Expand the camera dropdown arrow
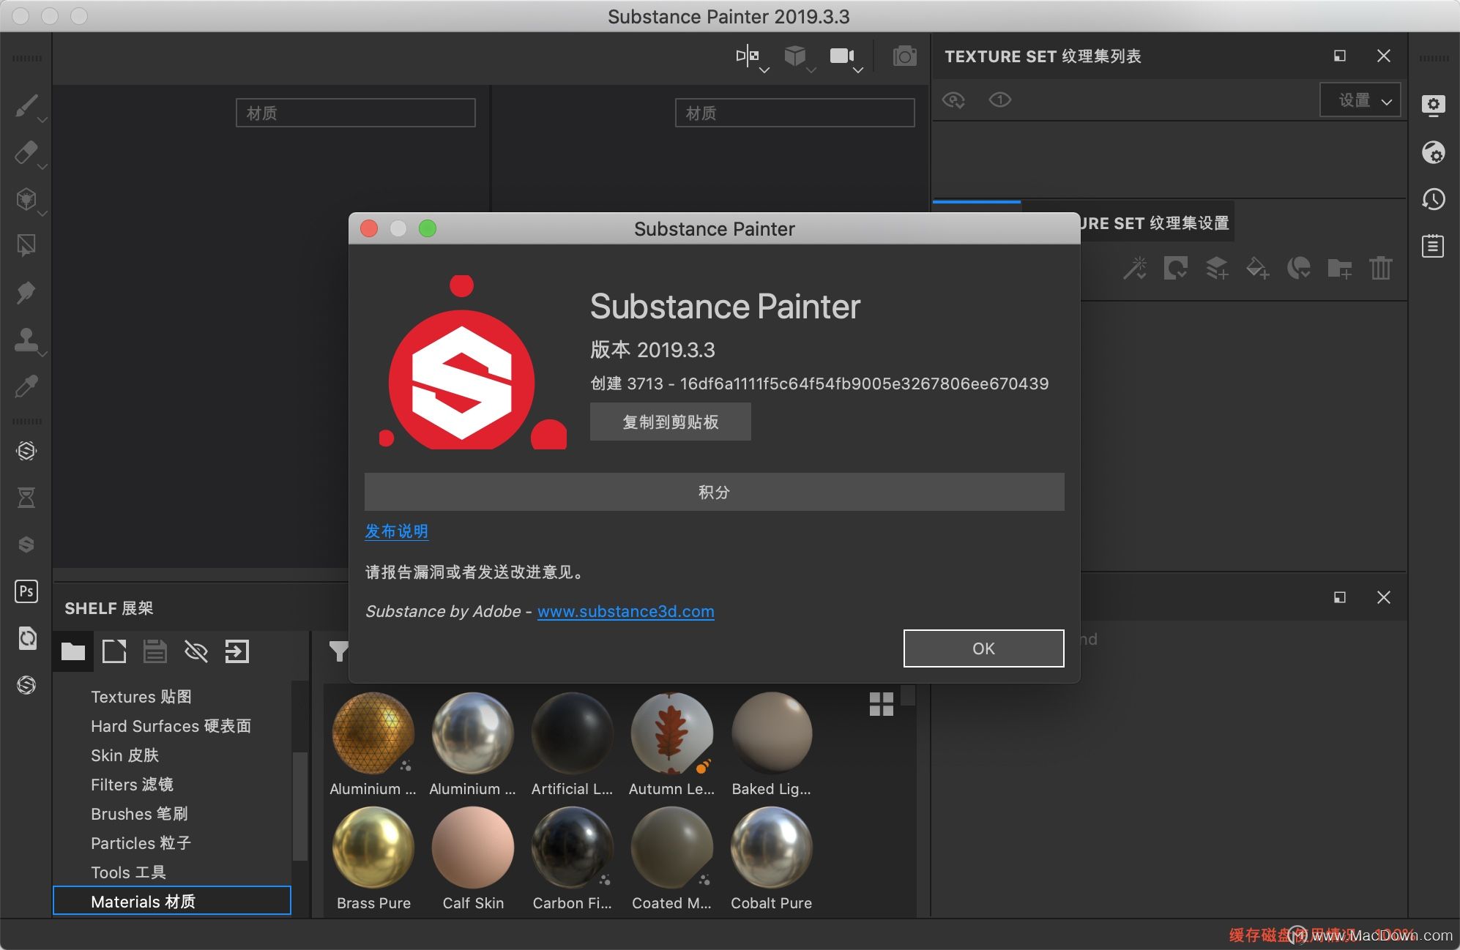 [x=858, y=70]
